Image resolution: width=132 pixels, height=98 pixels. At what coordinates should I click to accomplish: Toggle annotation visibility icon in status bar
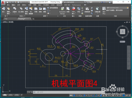tap(101, 95)
